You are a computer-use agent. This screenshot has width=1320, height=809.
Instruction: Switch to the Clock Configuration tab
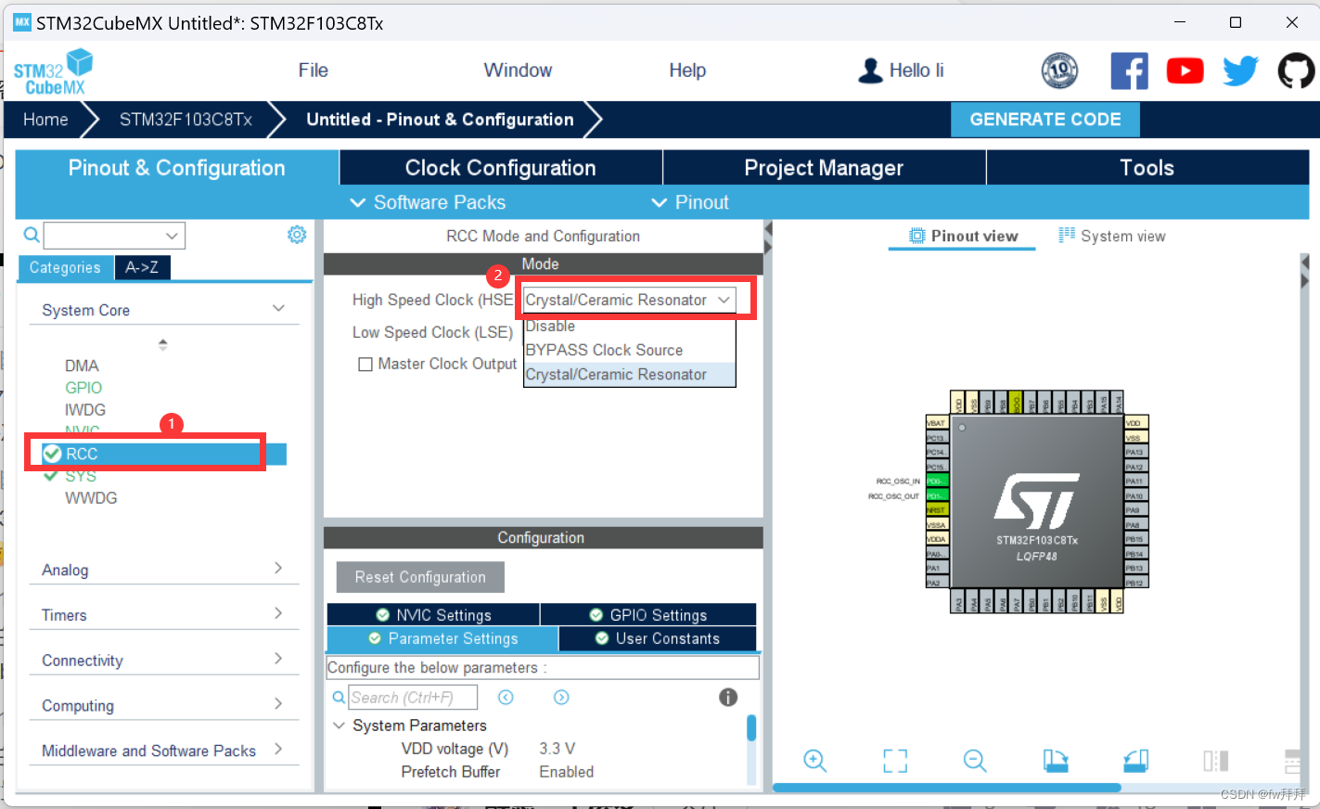click(x=501, y=168)
